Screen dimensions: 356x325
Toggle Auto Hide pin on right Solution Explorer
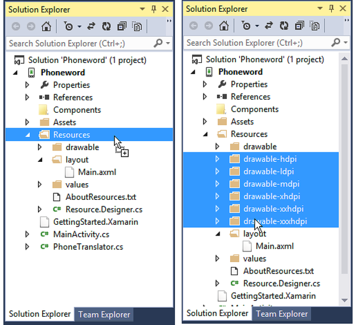pyautogui.click(x=332, y=9)
